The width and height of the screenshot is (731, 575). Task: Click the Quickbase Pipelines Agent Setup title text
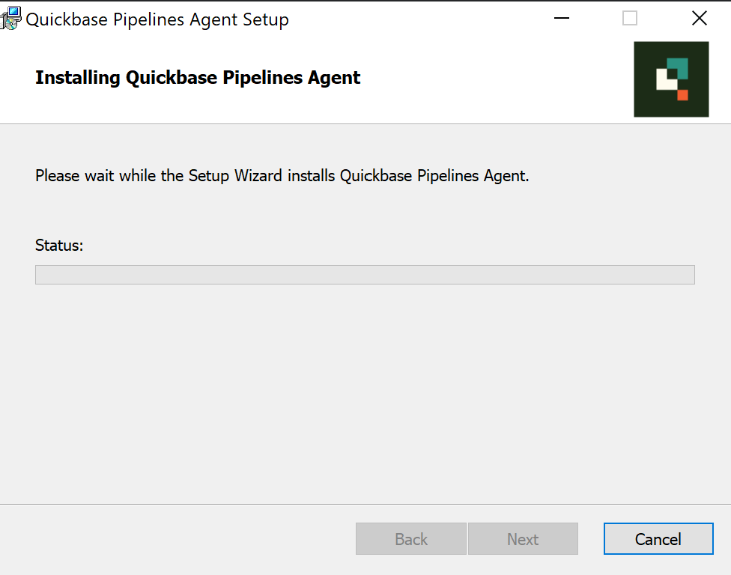pos(157,19)
